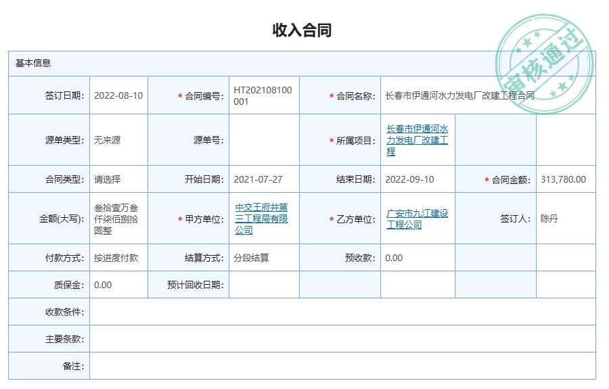Click the 预计回收日期 label
609x389 pixels.
(x=196, y=285)
